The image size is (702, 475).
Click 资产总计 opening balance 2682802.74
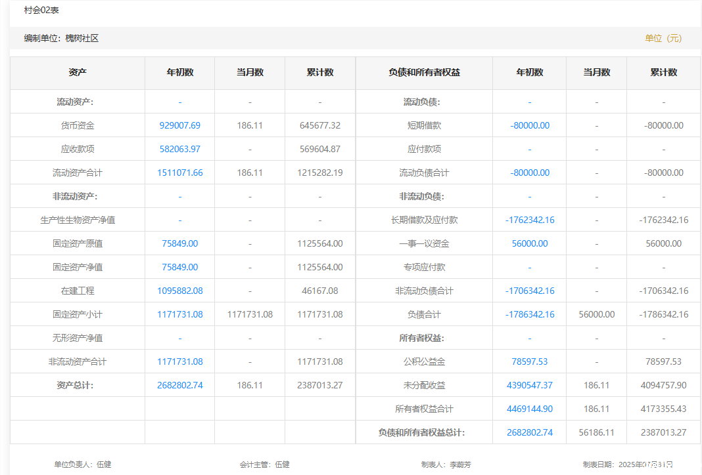coord(179,385)
